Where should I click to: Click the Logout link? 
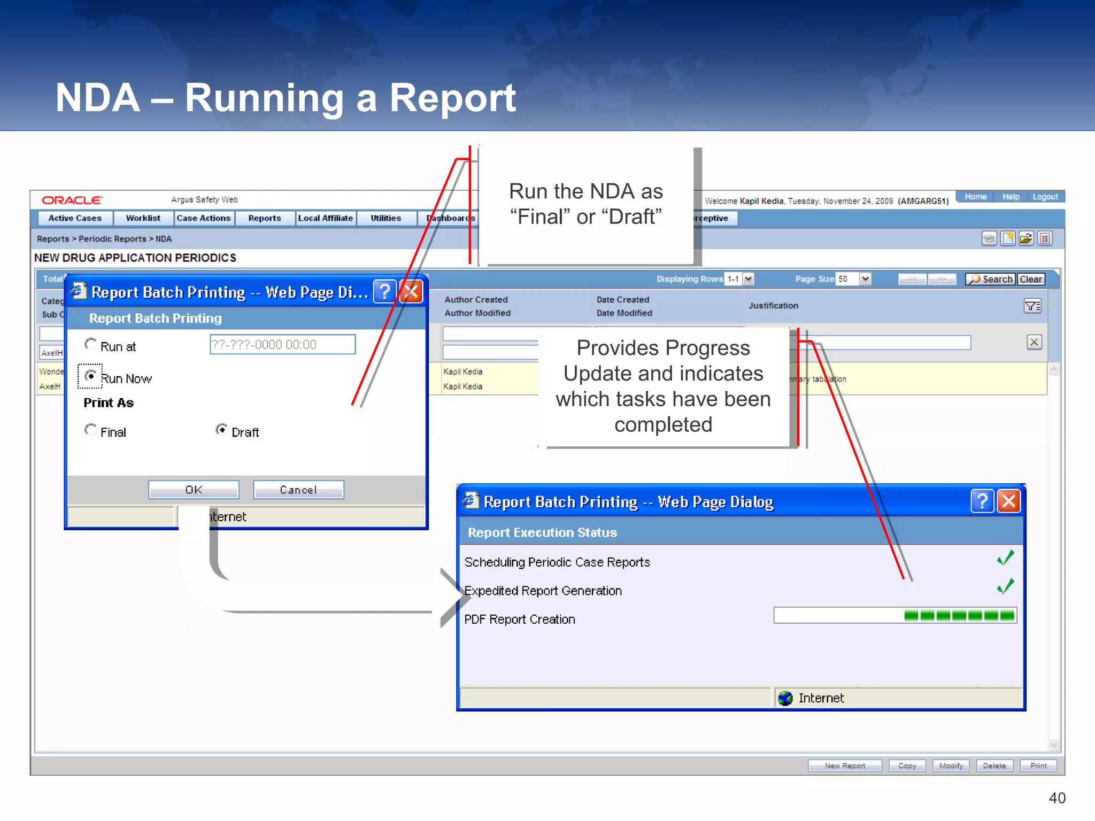(1045, 197)
